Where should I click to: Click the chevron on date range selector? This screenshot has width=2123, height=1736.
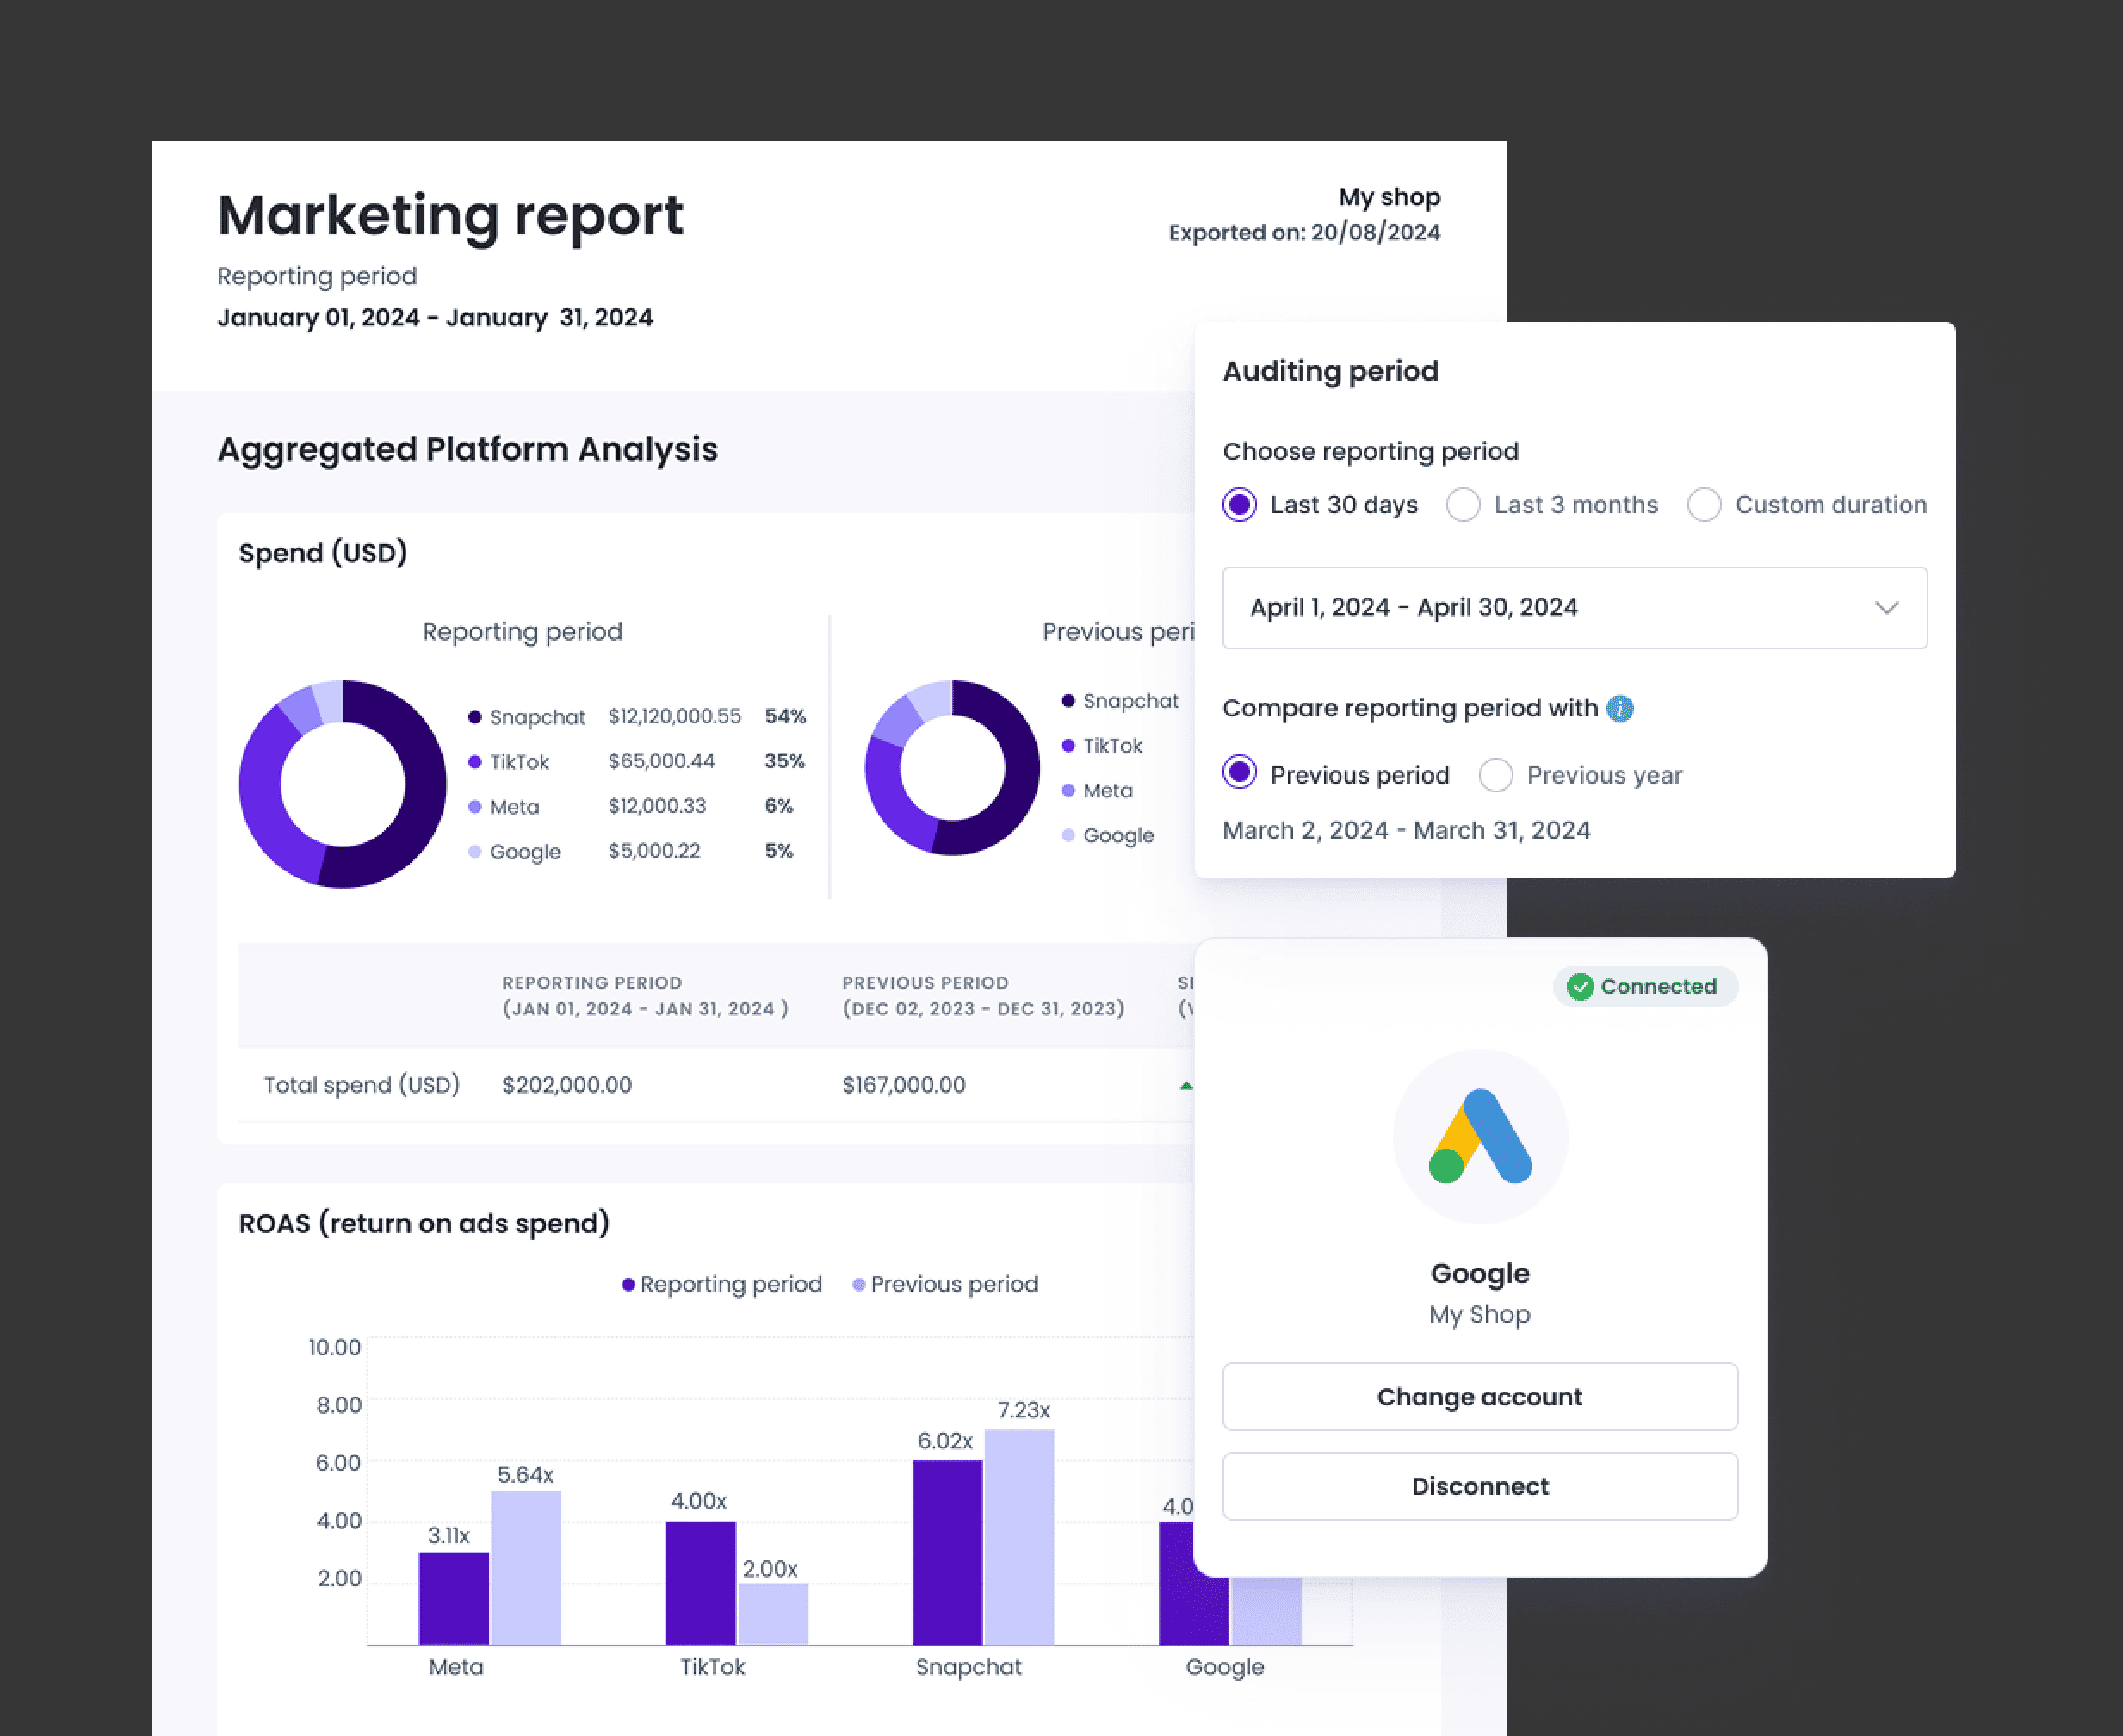1886,608
